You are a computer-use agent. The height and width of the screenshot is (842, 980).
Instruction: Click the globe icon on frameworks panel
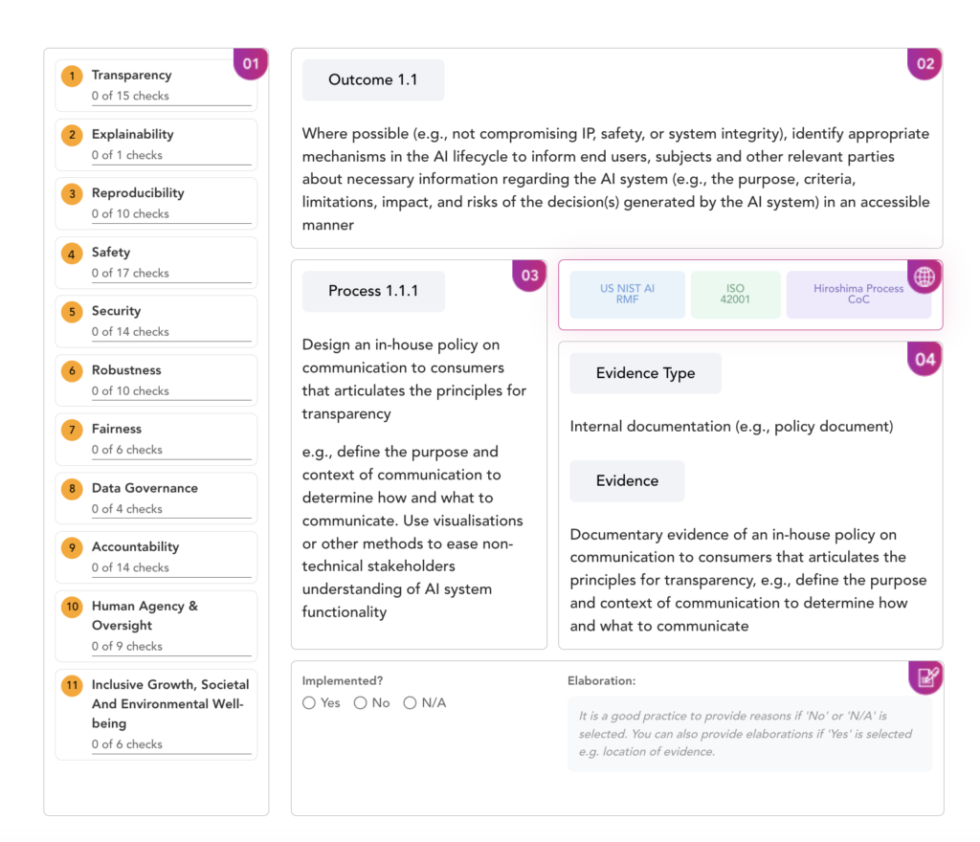click(924, 277)
